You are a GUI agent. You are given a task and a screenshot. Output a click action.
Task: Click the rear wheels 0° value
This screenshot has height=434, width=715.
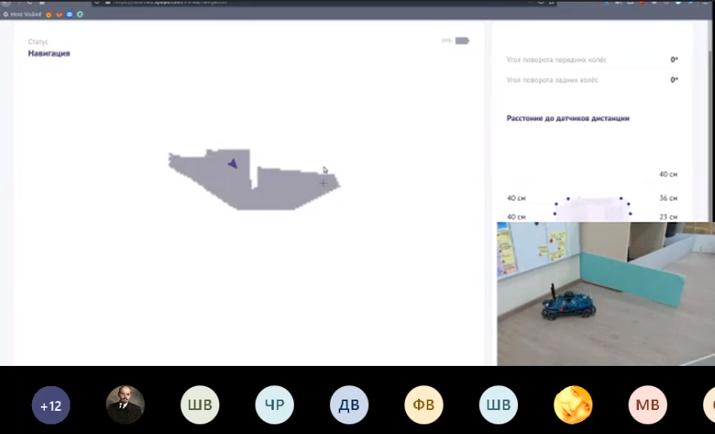coord(674,80)
